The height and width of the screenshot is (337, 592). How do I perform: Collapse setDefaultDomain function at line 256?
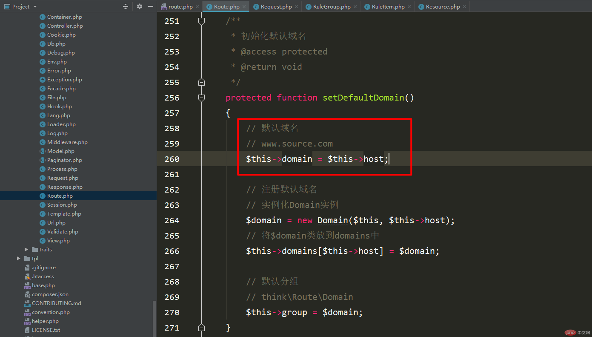202,98
